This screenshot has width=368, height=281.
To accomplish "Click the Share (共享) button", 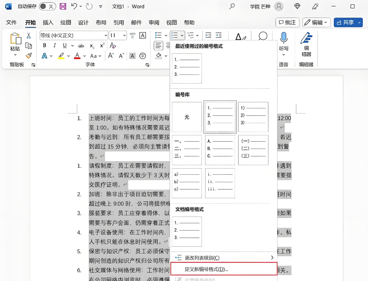I will point(348,22).
